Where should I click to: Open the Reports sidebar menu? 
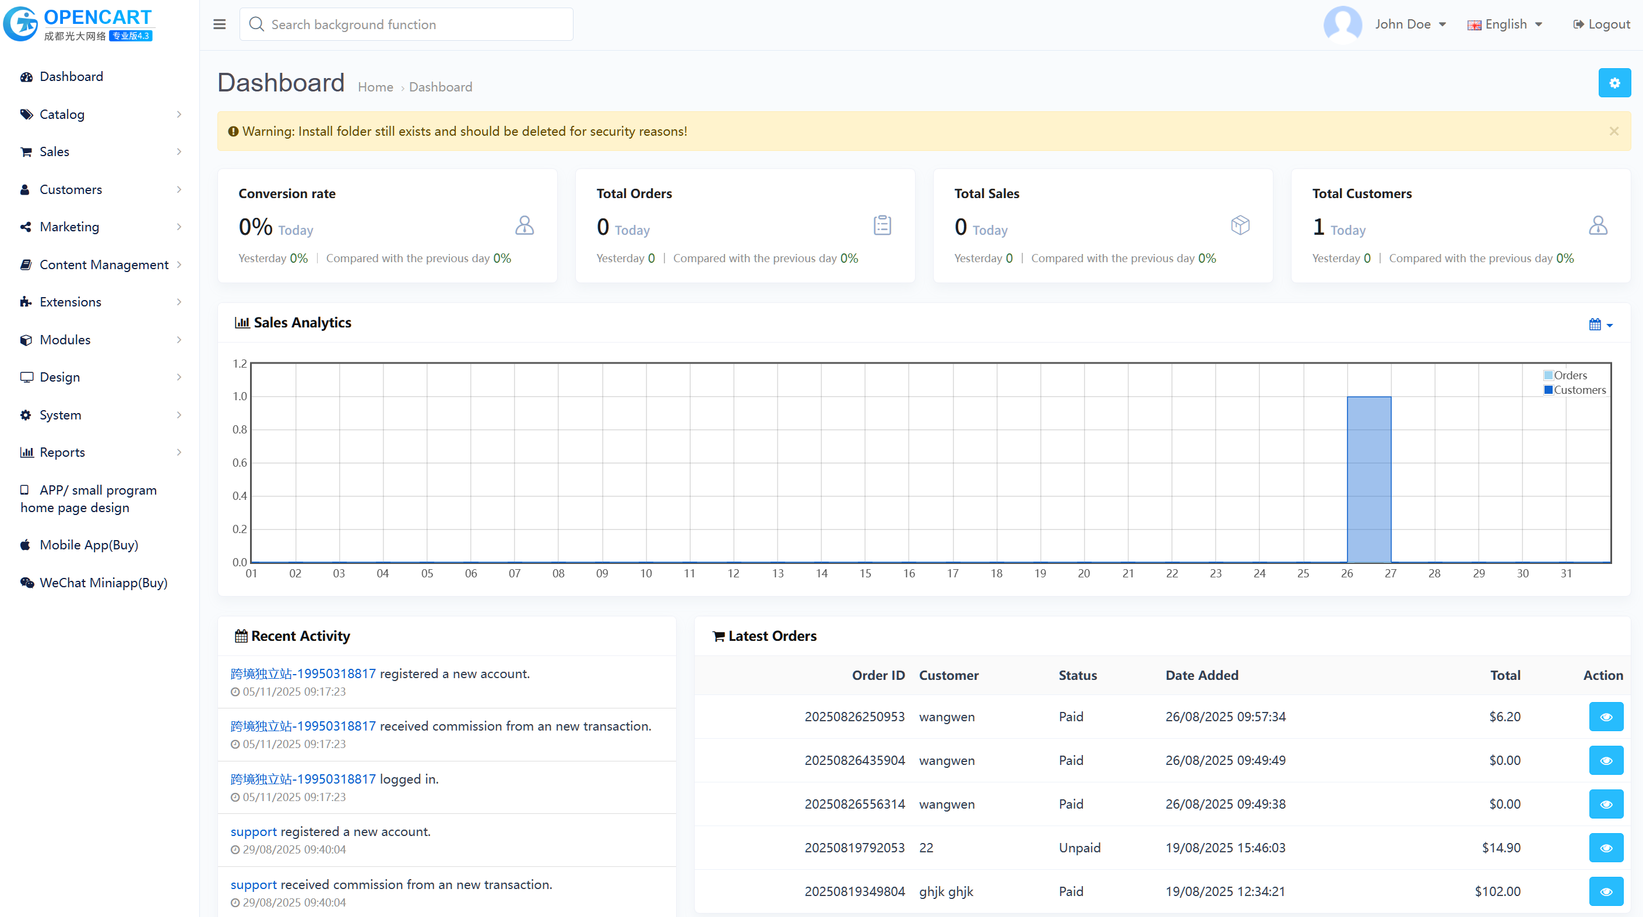pyautogui.click(x=62, y=452)
